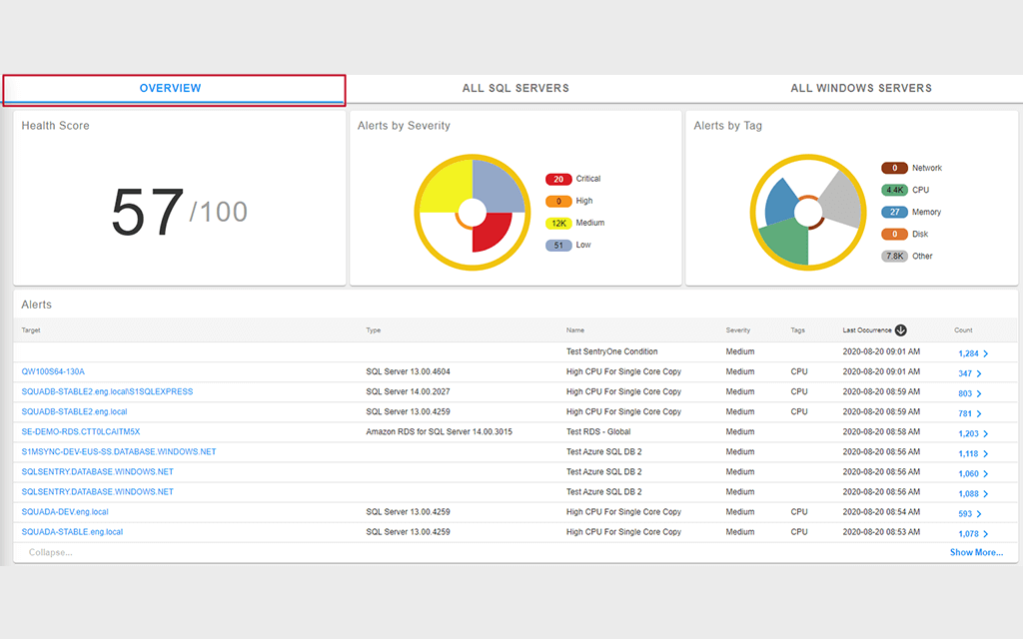Click the Severity column header

(737, 329)
